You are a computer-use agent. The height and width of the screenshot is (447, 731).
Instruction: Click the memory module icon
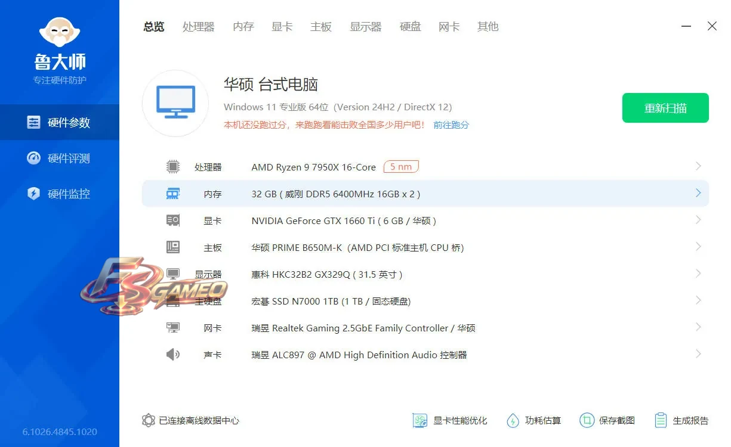coord(173,194)
